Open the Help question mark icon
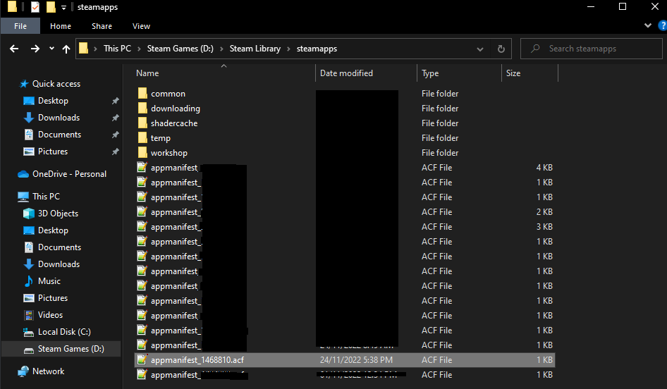Viewport: 667px width, 389px height. 661,25
